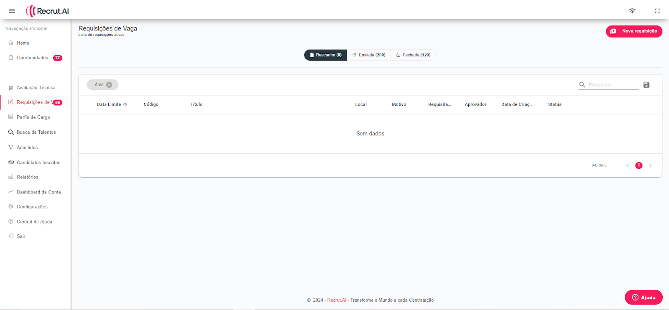
Task: Switch to the Enviada (200) tab
Action: (x=369, y=55)
